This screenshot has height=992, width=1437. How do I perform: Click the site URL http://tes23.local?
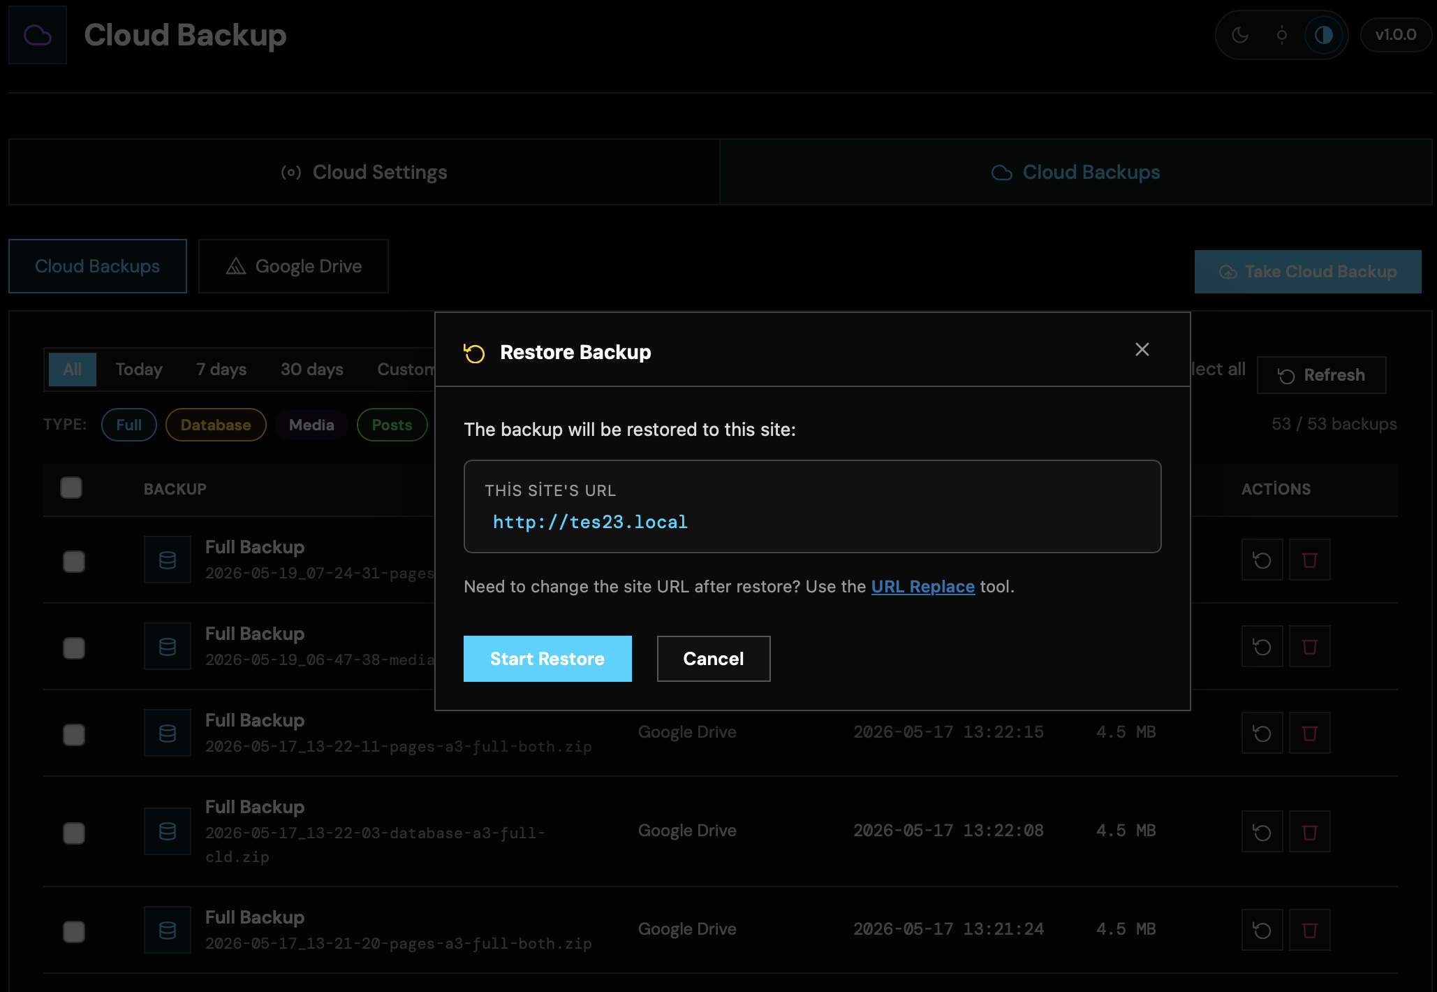(590, 522)
